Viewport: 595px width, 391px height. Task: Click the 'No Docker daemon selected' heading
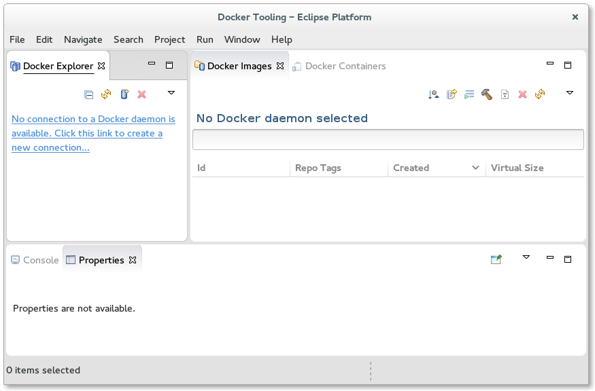tap(282, 118)
